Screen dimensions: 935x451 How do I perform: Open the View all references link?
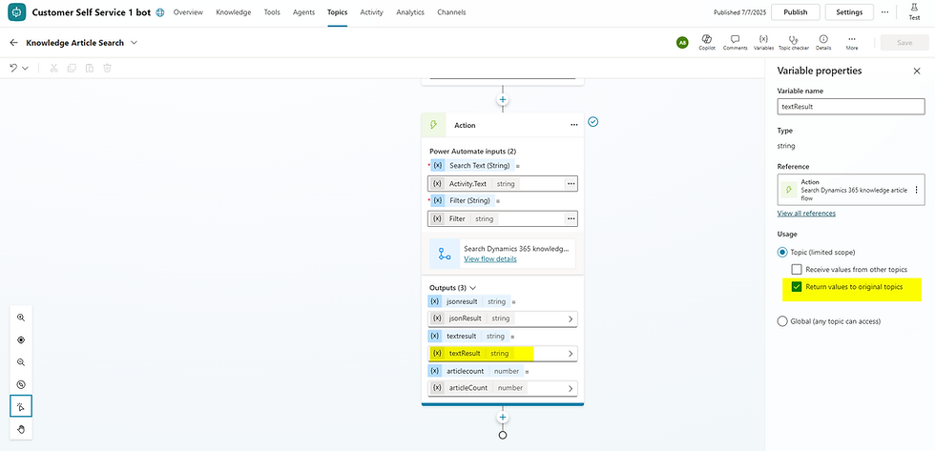[806, 214]
